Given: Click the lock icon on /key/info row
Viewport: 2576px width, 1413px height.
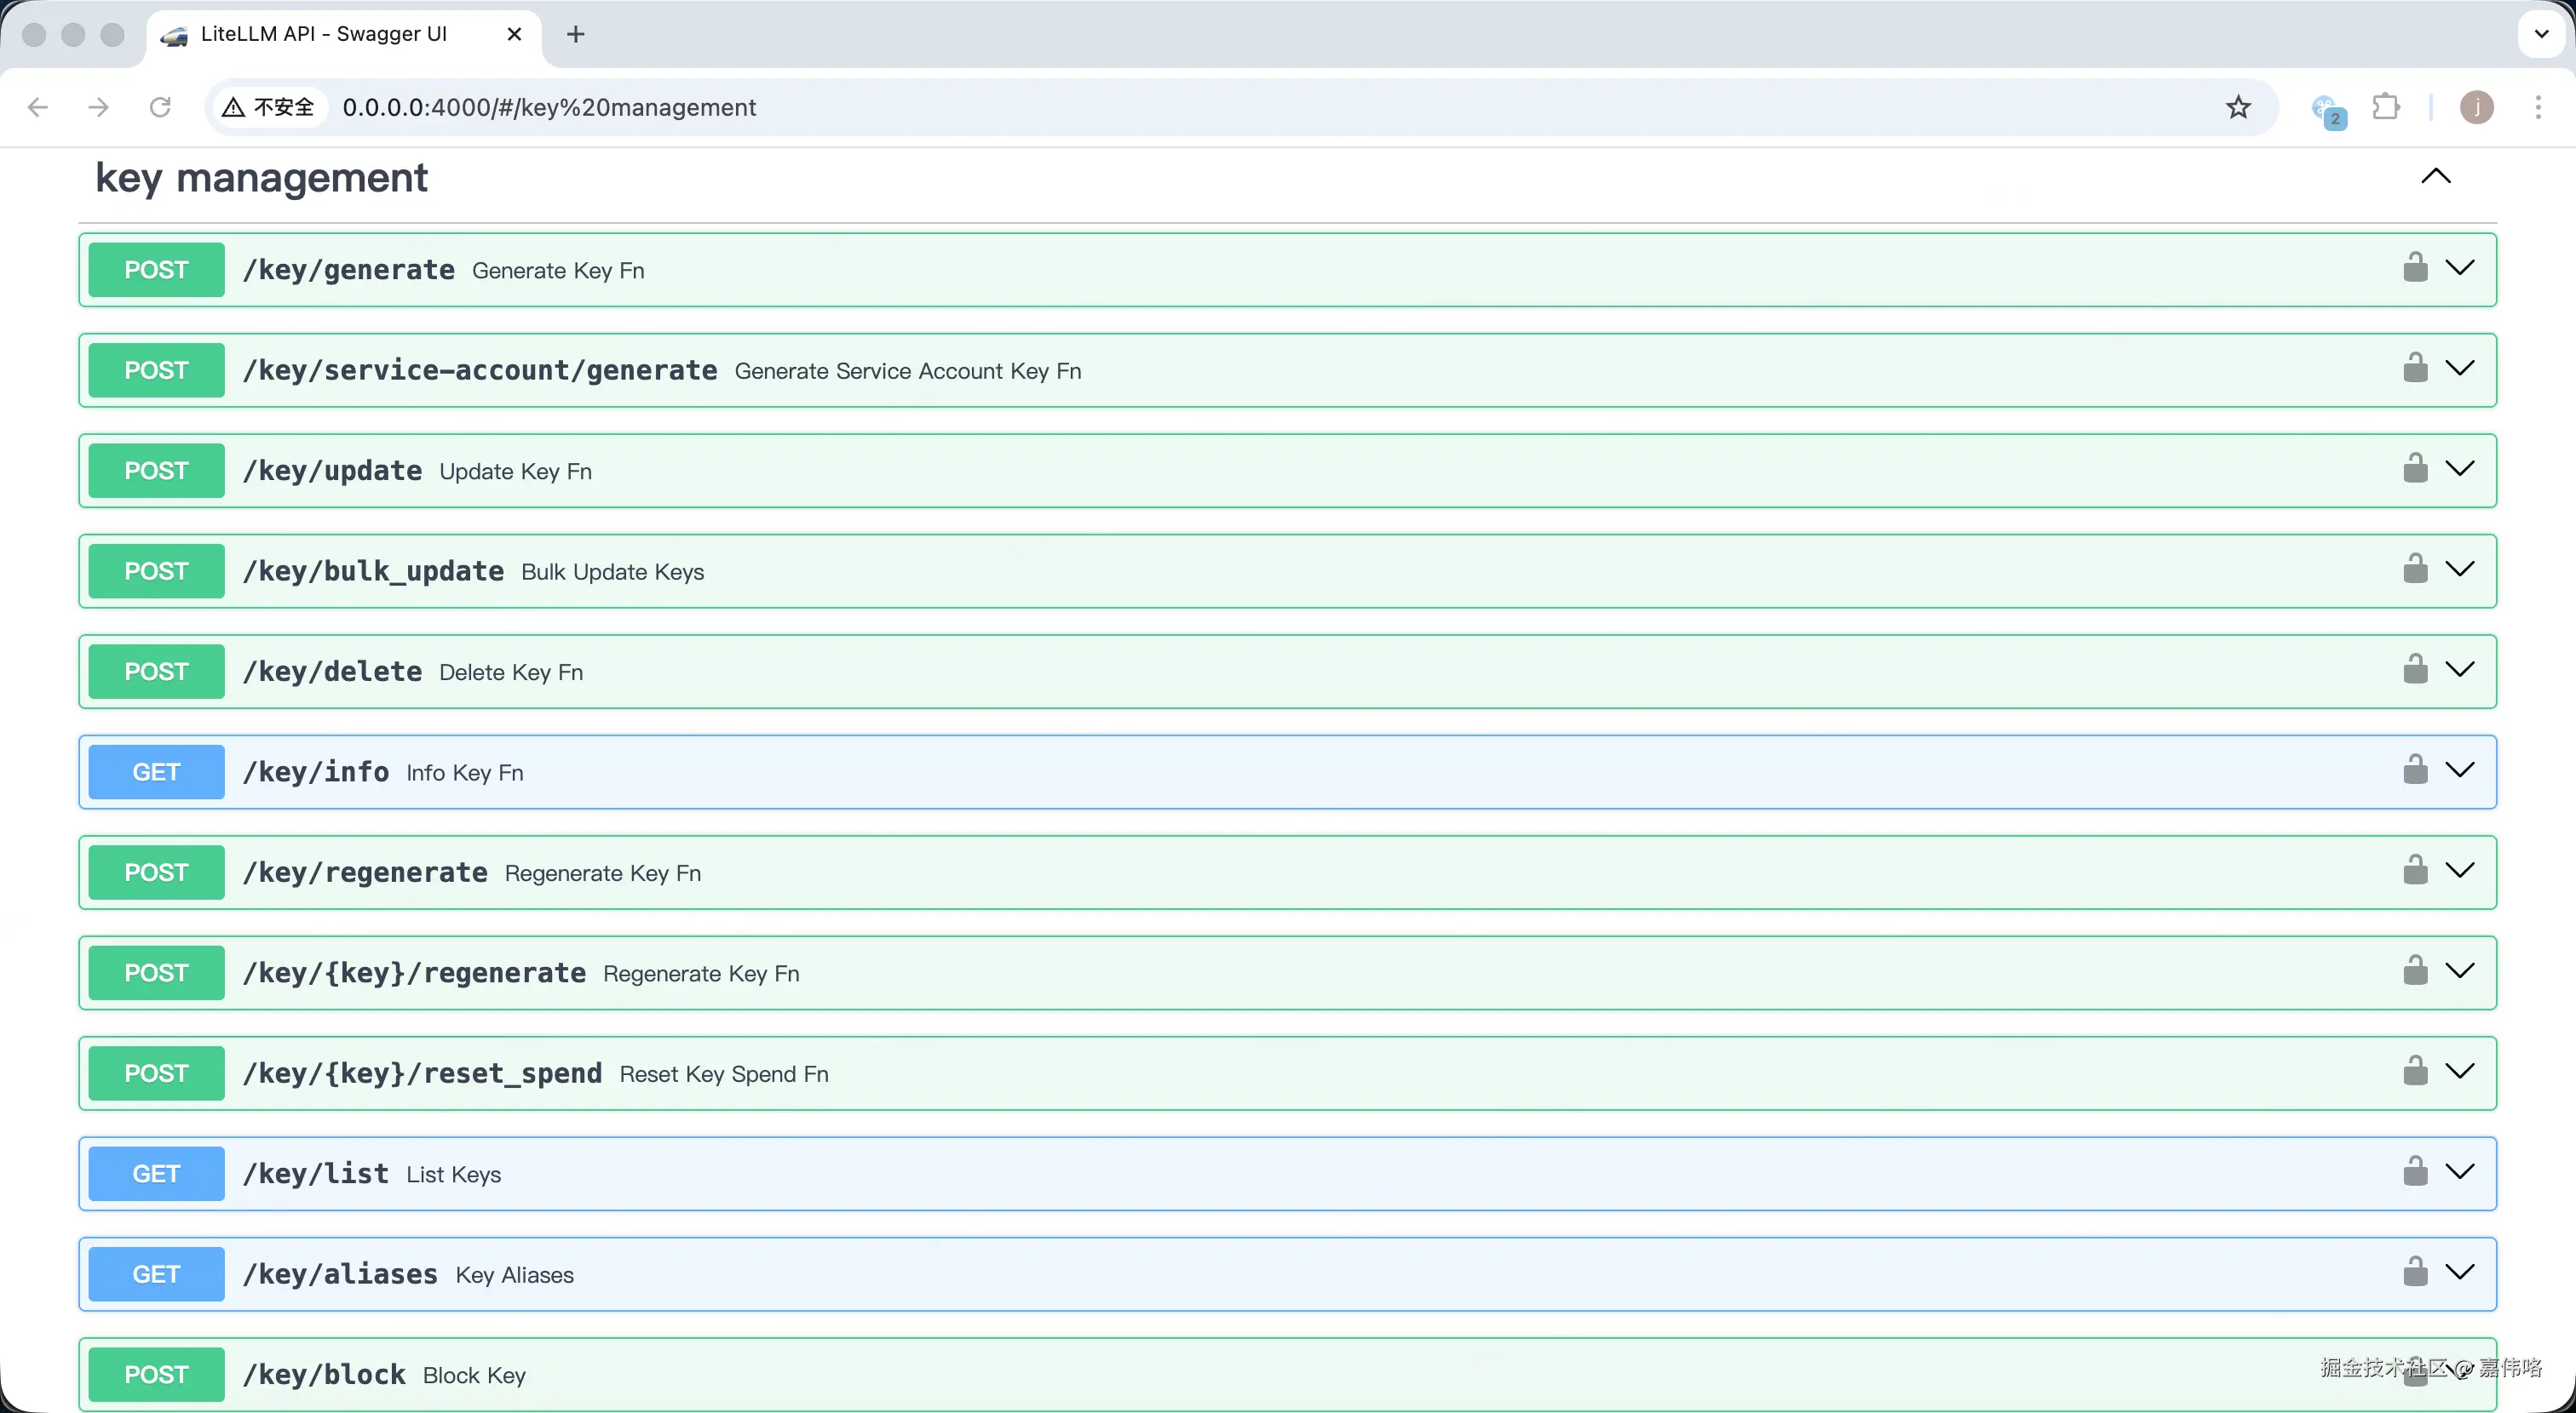Looking at the screenshot, I should click(x=2414, y=769).
